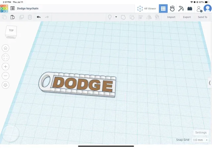Select the DODGE keychain model
The image size is (212, 148).
pos(78,84)
